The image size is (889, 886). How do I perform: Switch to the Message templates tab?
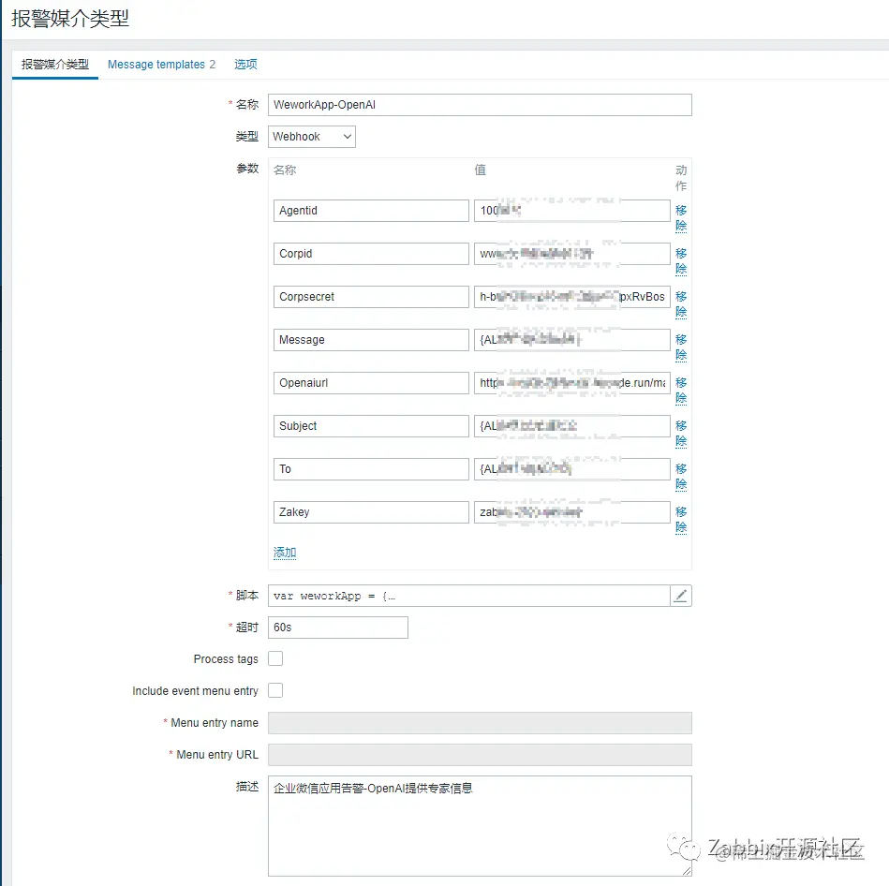point(161,64)
